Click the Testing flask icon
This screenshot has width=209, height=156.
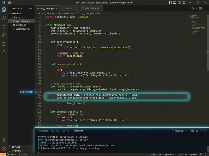click(x=3, y=53)
